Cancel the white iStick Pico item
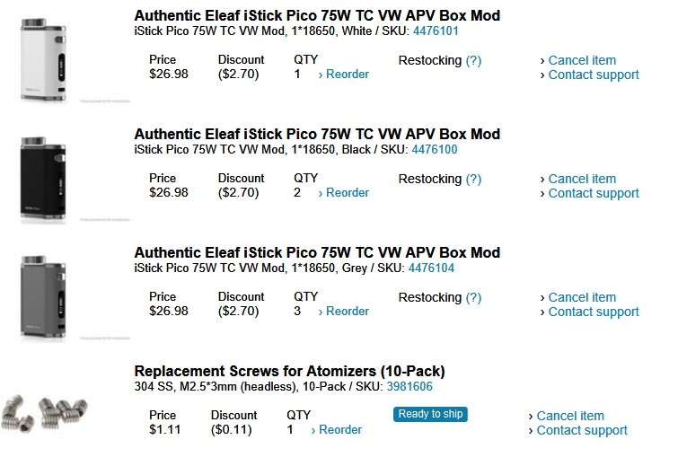The height and width of the screenshot is (466, 678). pos(581,60)
